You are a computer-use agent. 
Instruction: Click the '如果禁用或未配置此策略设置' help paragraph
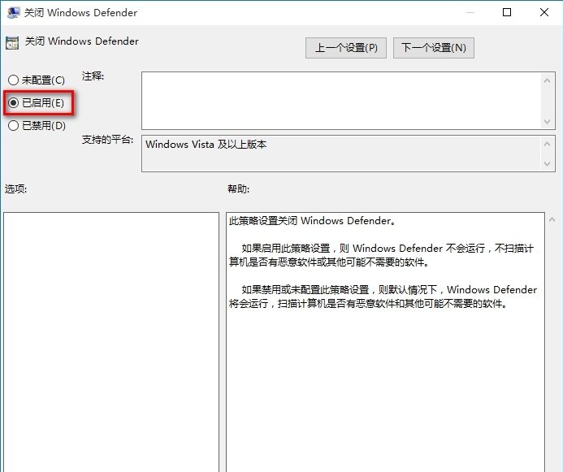[383, 297]
